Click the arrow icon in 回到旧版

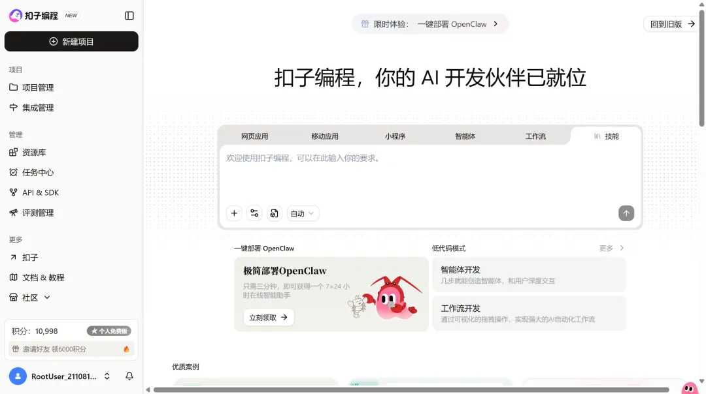coord(691,24)
